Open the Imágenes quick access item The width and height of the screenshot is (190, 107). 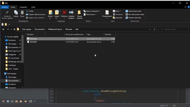(x=12, y=55)
